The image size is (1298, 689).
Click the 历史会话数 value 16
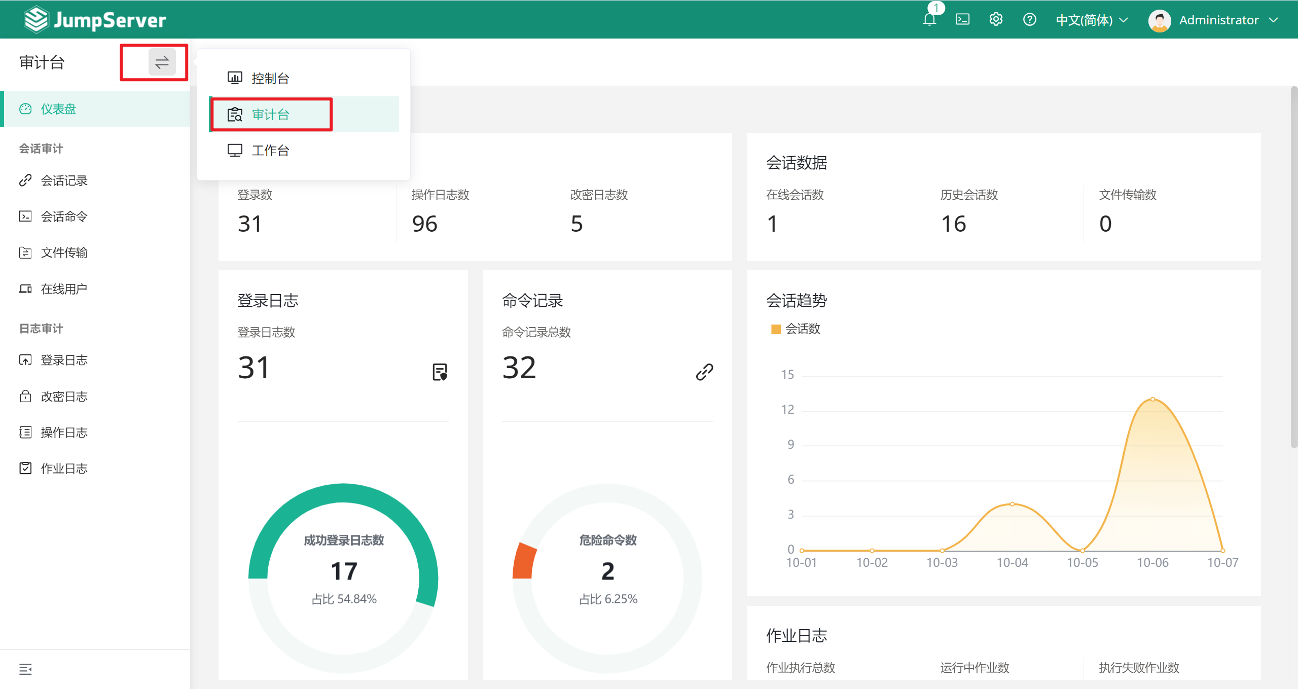[x=953, y=224]
